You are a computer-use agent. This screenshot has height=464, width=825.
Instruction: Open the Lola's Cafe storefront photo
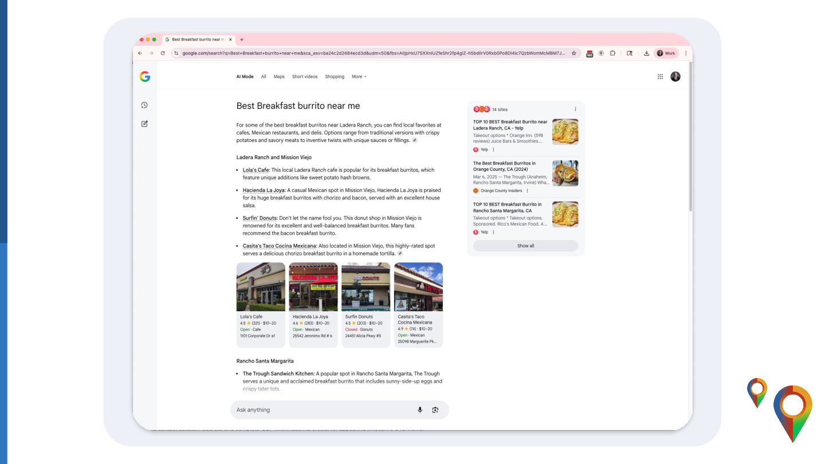click(261, 286)
